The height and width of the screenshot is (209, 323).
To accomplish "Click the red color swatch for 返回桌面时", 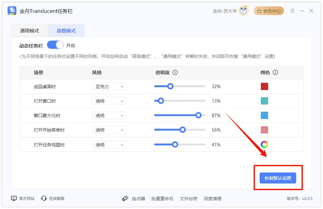I will (x=264, y=87).
